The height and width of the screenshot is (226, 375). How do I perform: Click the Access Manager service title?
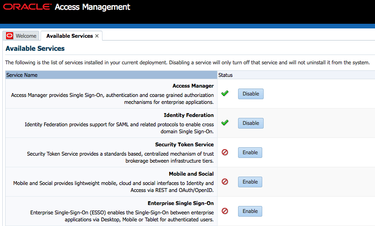(193, 86)
